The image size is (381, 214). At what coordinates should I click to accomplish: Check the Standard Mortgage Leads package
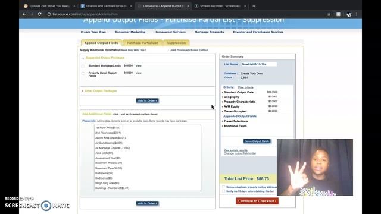click(83, 66)
